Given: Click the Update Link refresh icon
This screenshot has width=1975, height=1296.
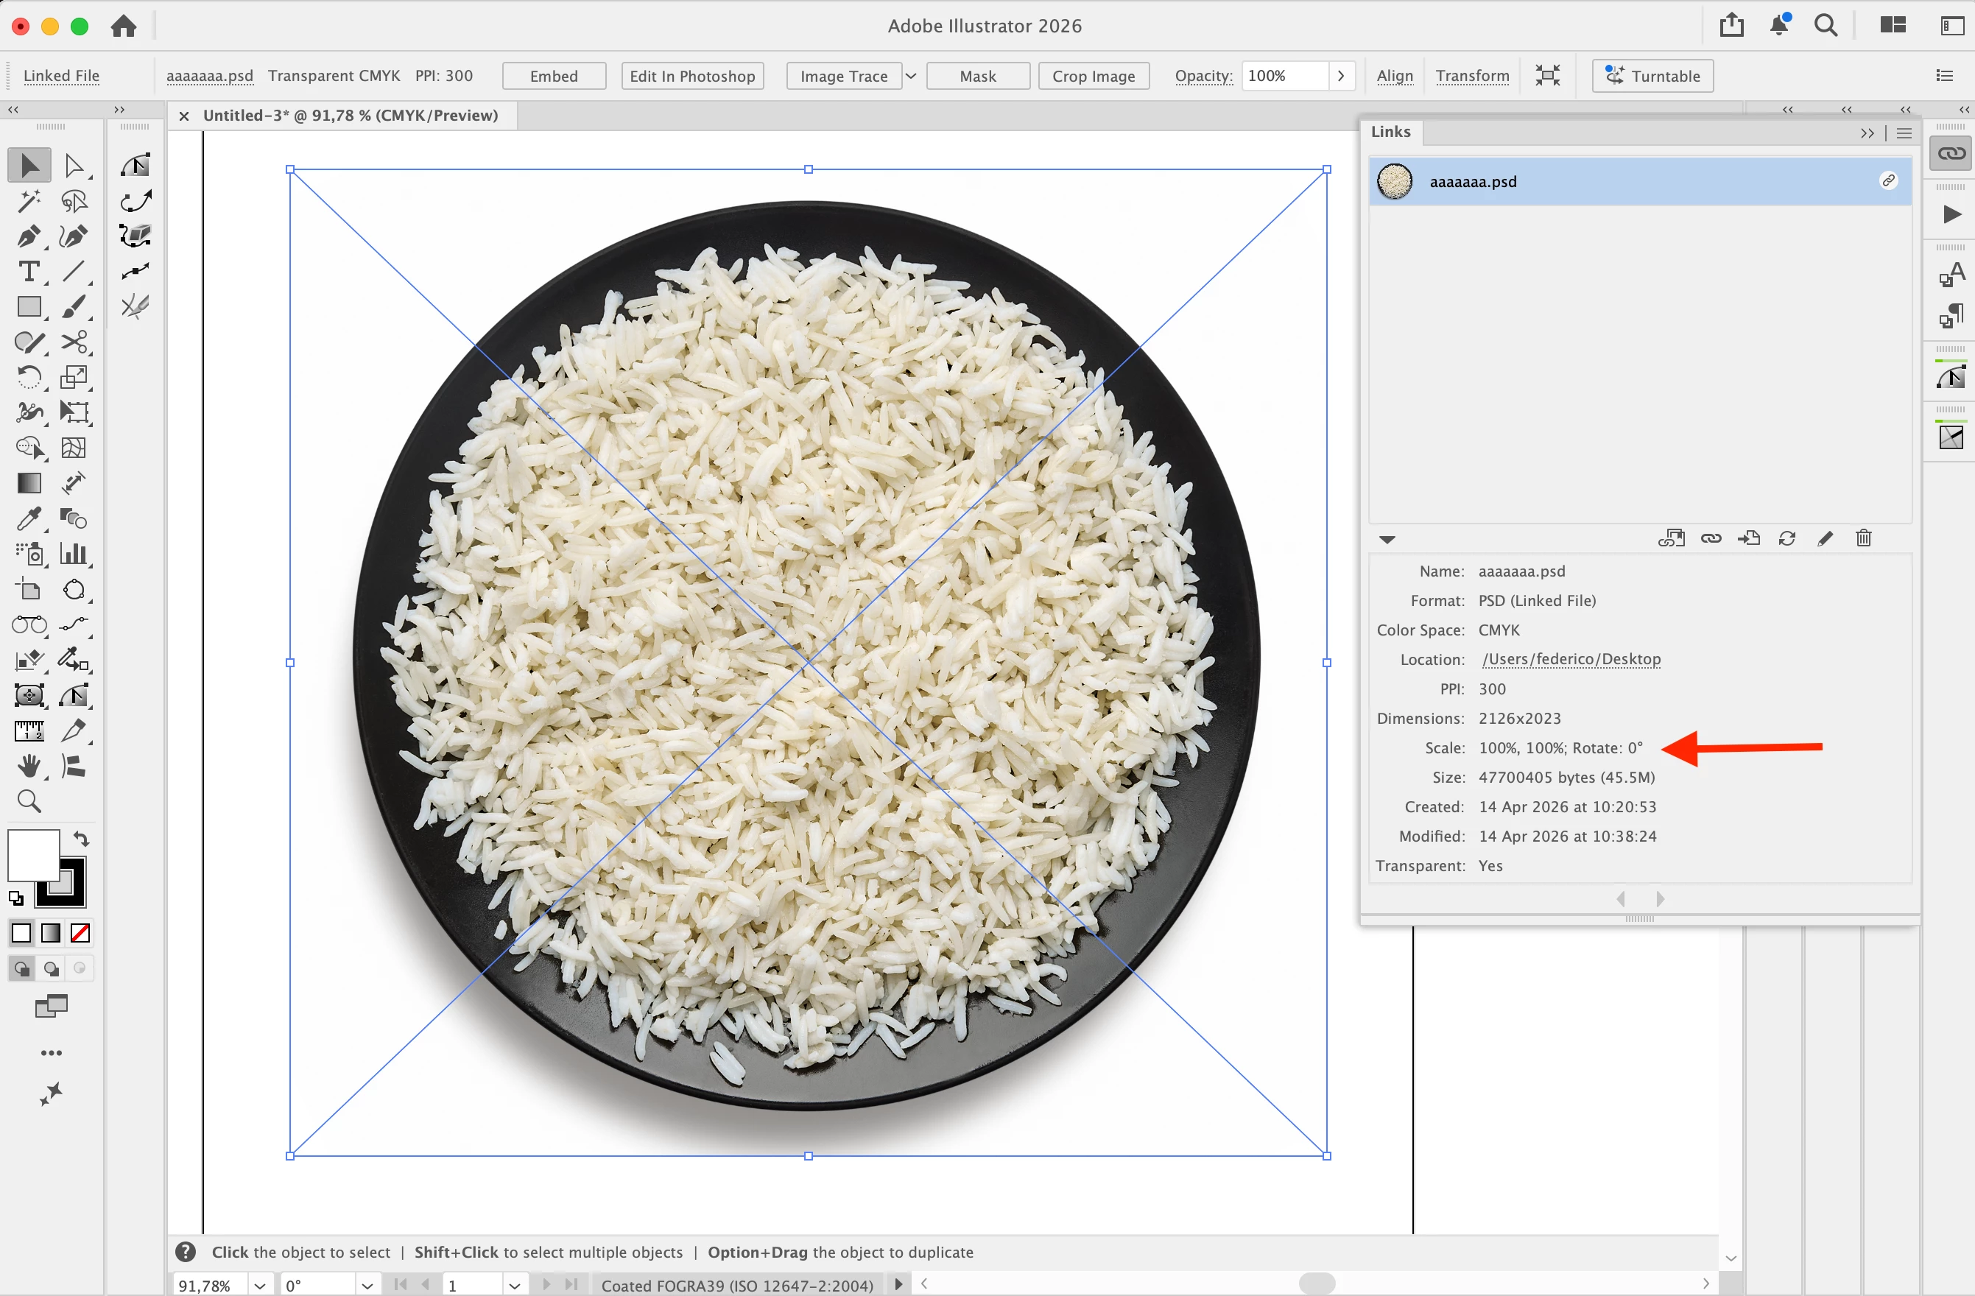Looking at the screenshot, I should click(1786, 538).
